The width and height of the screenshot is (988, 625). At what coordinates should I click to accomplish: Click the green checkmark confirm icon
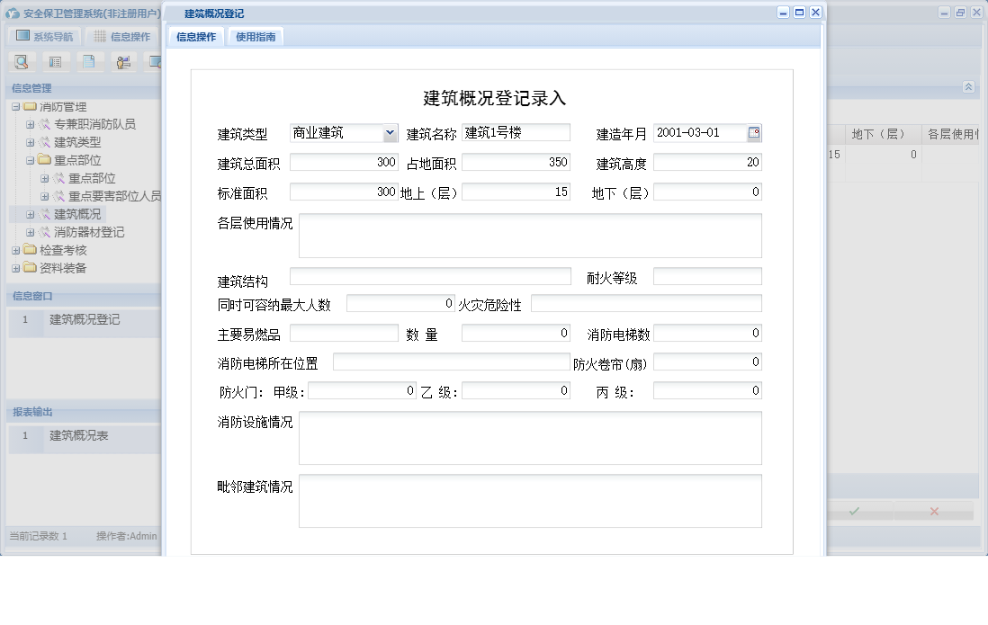pos(853,511)
